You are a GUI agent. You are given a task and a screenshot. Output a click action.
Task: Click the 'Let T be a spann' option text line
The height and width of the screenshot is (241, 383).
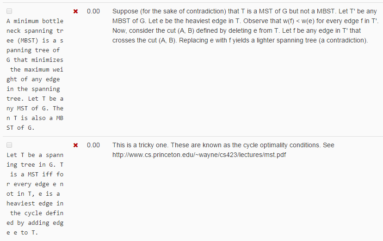(35, 155)
